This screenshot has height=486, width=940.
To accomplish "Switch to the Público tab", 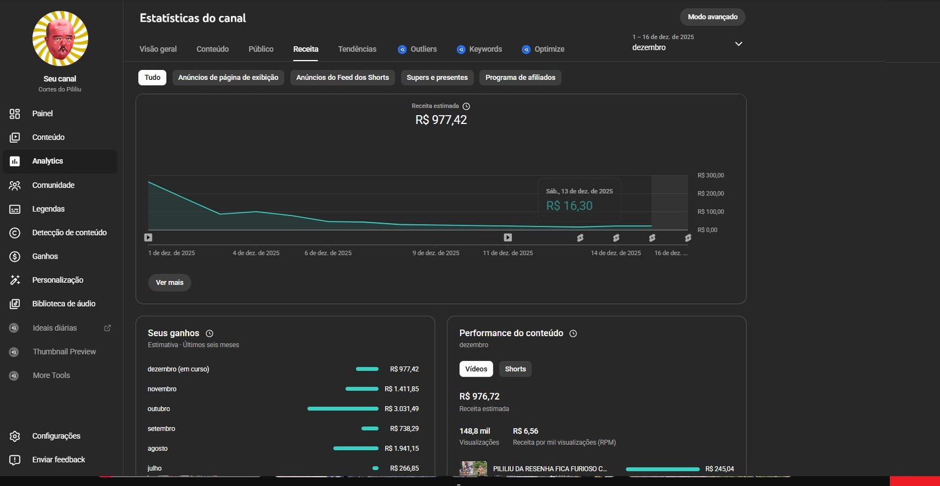I will (261, 49).
